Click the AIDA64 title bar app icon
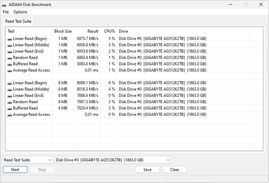269x183 pixels. coord(4,5)
